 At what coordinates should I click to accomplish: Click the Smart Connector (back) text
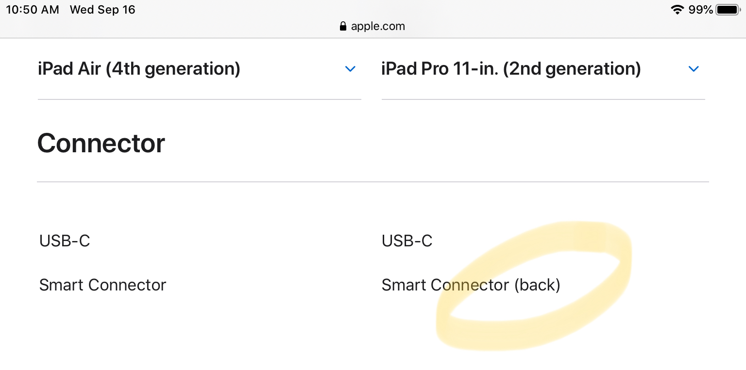pyautogui.click(x=471, y=285)
